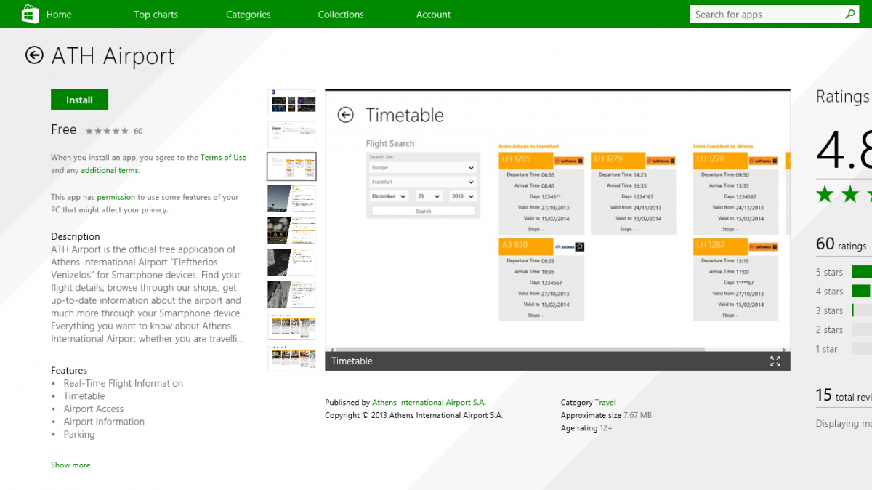Install the ATH Airport app
This screenshot has width=872, height=490.
(x=79, y=100)
